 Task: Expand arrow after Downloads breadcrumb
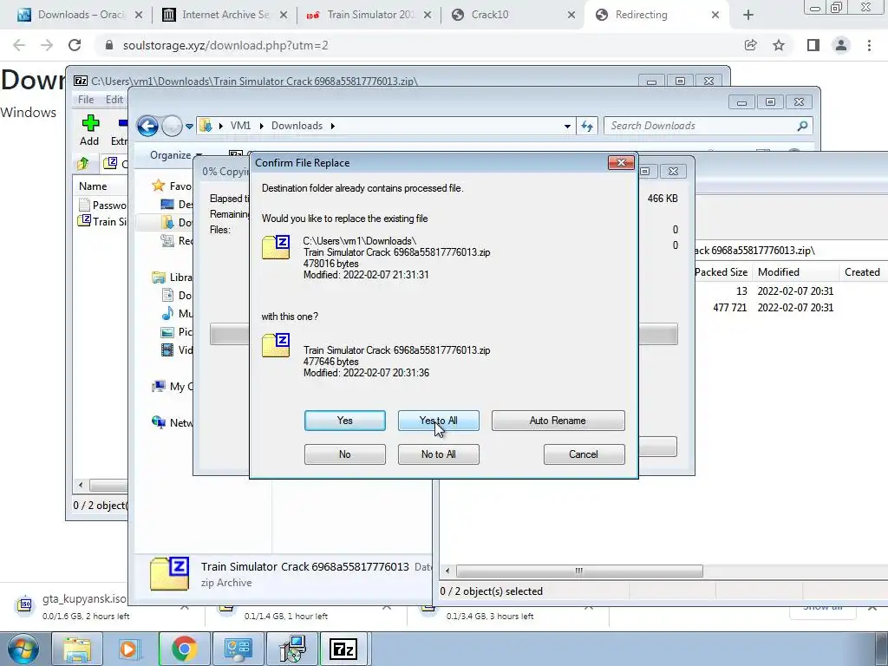point(332,126)
